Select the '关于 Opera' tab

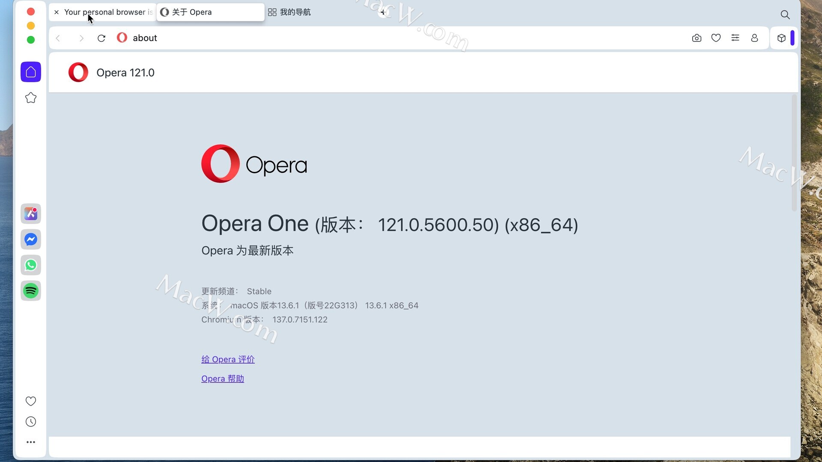click(x=210, y=12)
